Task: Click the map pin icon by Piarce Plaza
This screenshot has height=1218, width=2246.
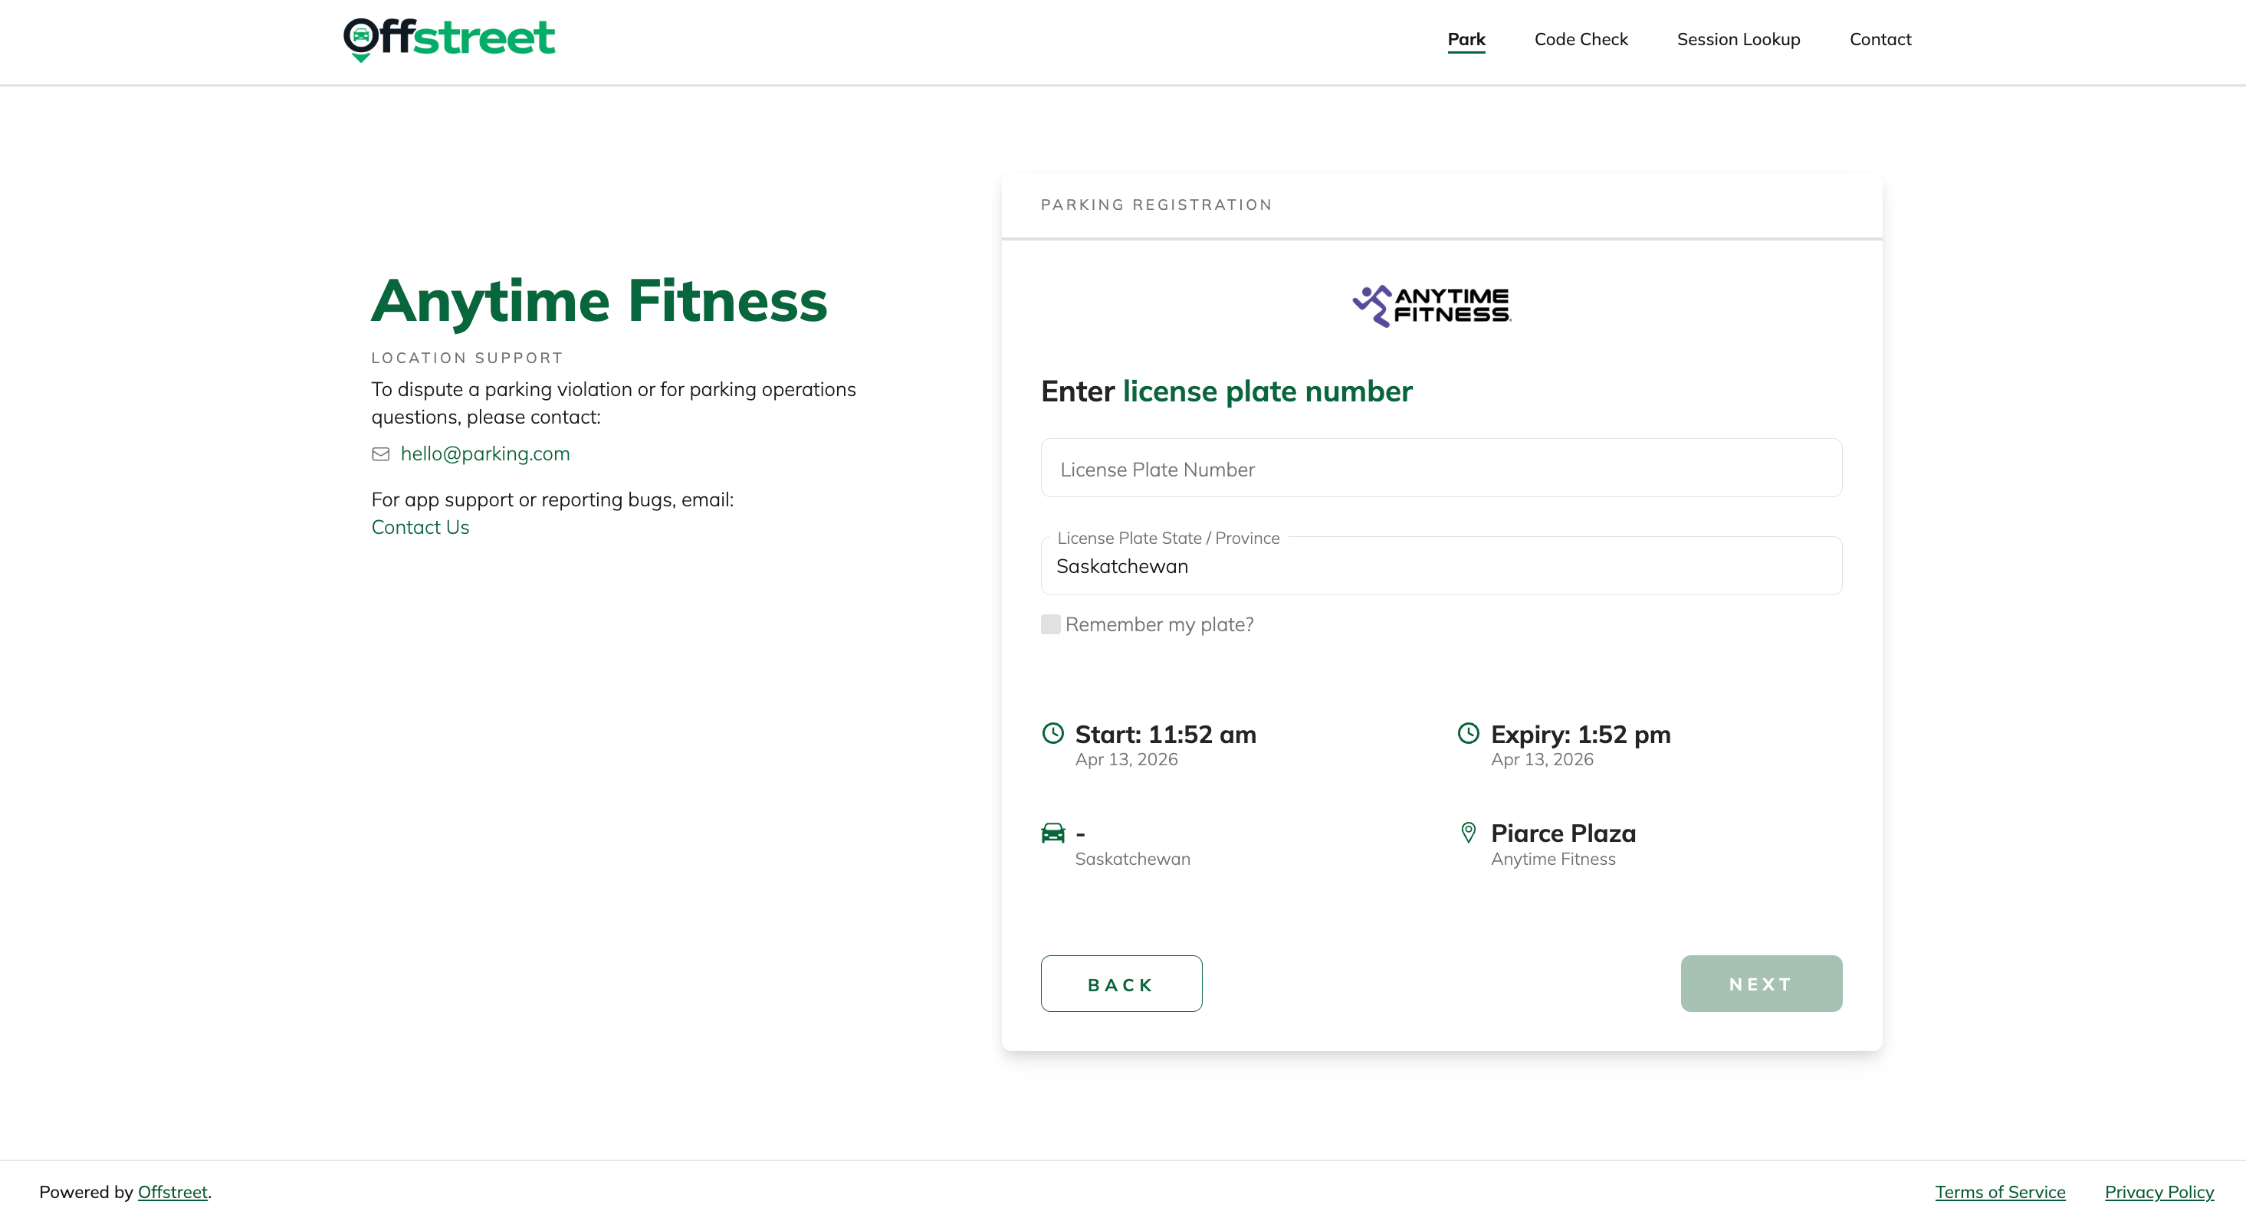Action: point(1468,833)
